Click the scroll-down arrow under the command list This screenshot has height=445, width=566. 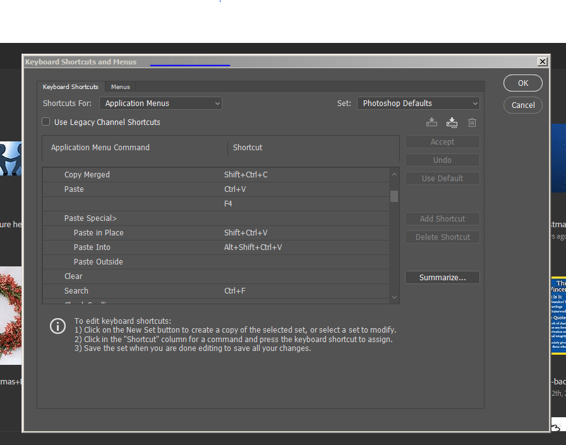click(394, 296)
